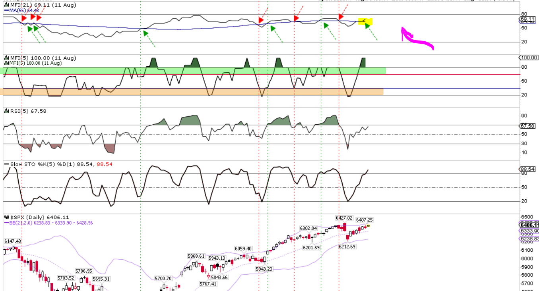Click the red 88.54 %D value in legend

pyautogui.click(x=105, y=164)
